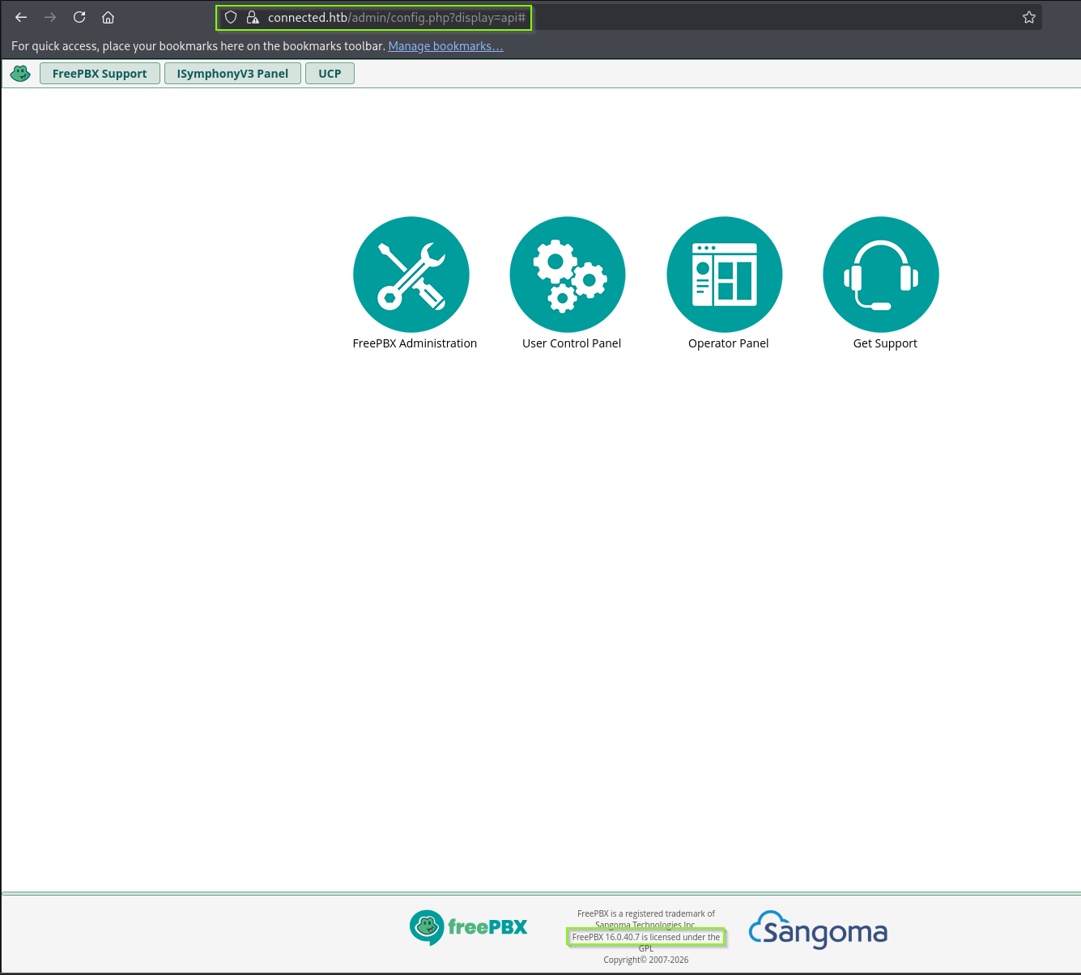This screenshot has width=1081, height=975.
Task: Click 'FreePBX is a registered trademark' text
Action: (x=646, y=913)
